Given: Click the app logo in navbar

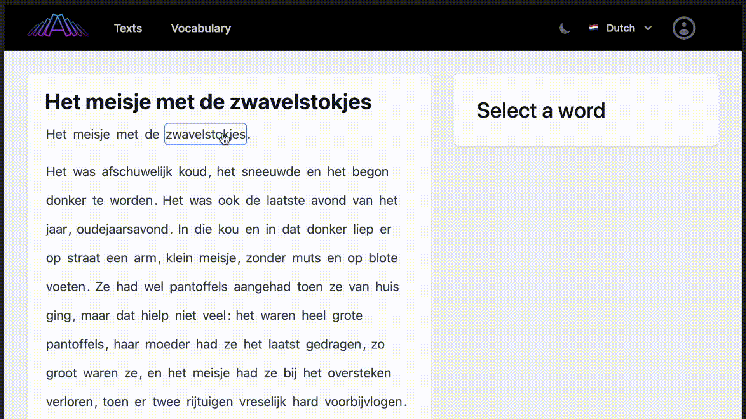Looking at the screenshot, I should point(58,26).
